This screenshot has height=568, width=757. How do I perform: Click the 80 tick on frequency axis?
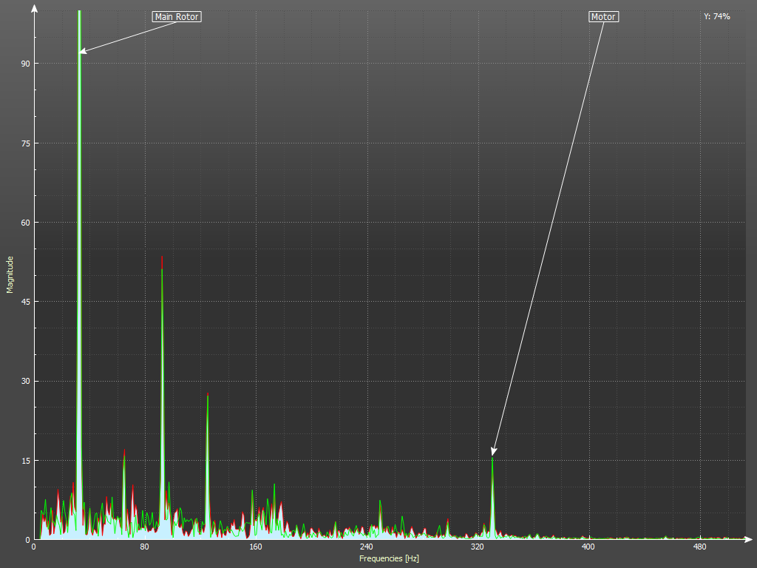coord(145,547)
